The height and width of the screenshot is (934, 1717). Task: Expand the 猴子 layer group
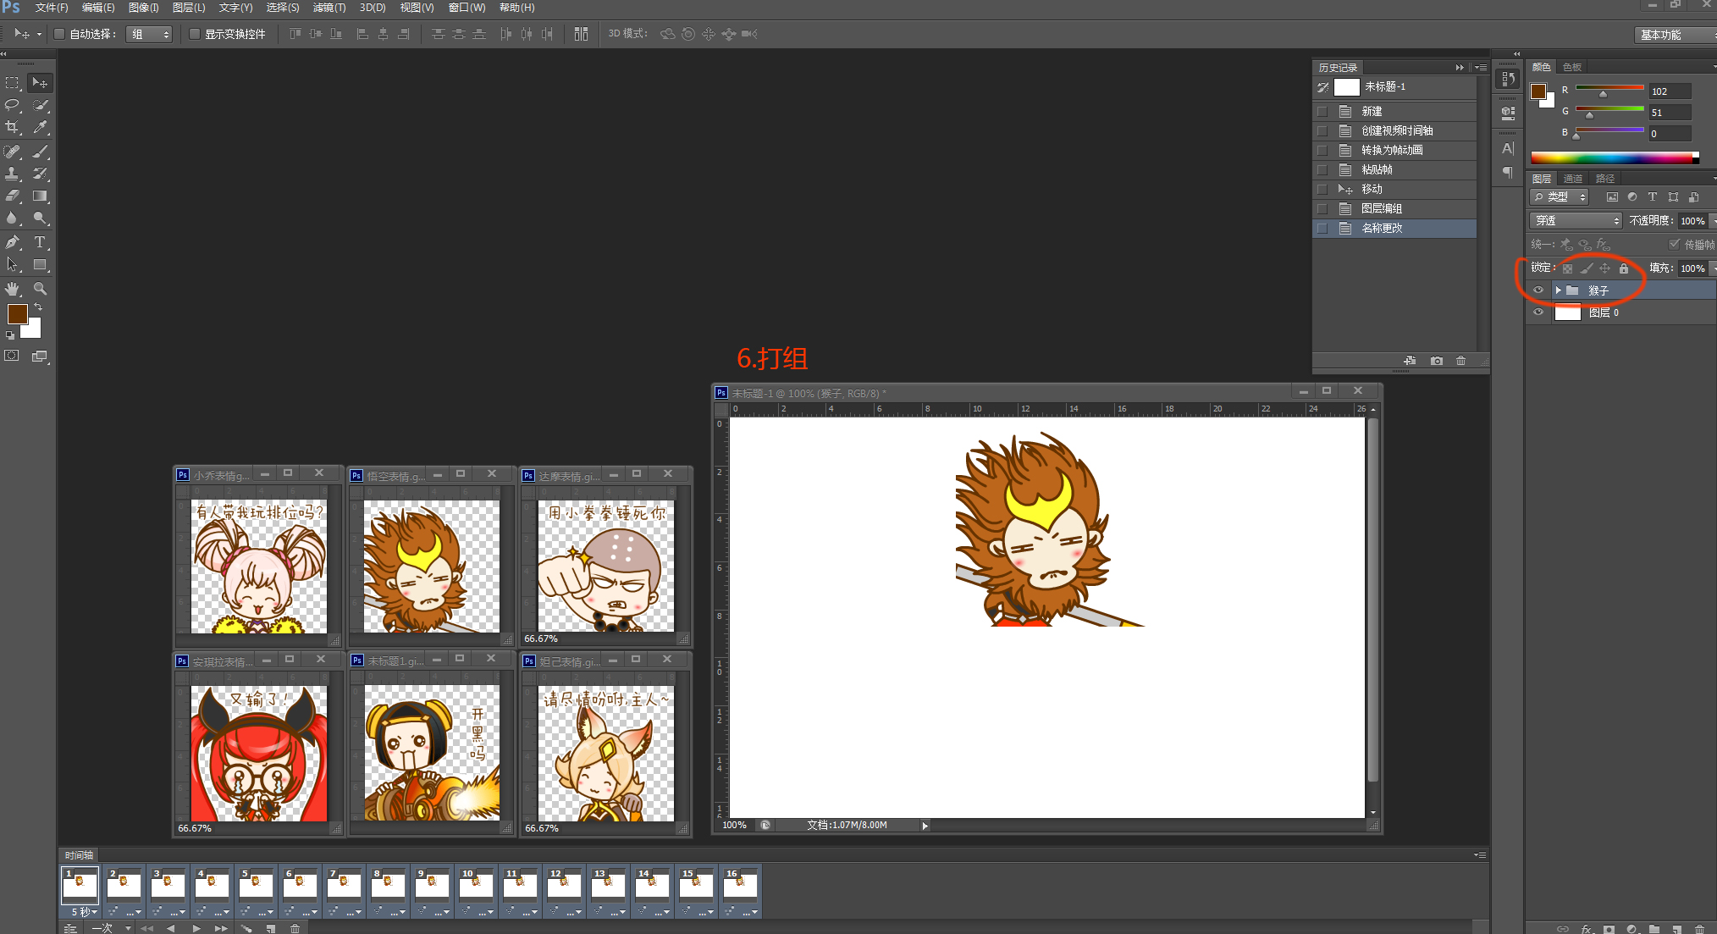pos(1558,290)
